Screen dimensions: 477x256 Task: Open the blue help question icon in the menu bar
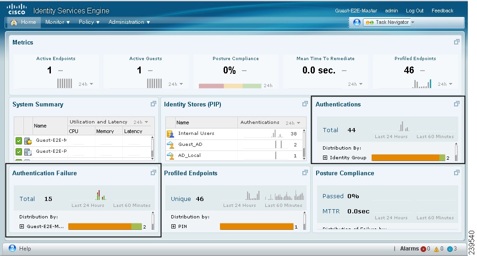357,22
